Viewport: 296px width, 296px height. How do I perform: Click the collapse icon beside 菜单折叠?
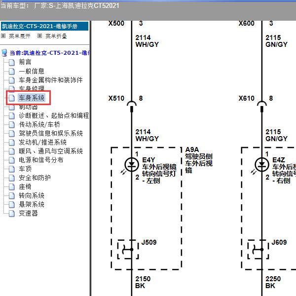click(39, 36)
